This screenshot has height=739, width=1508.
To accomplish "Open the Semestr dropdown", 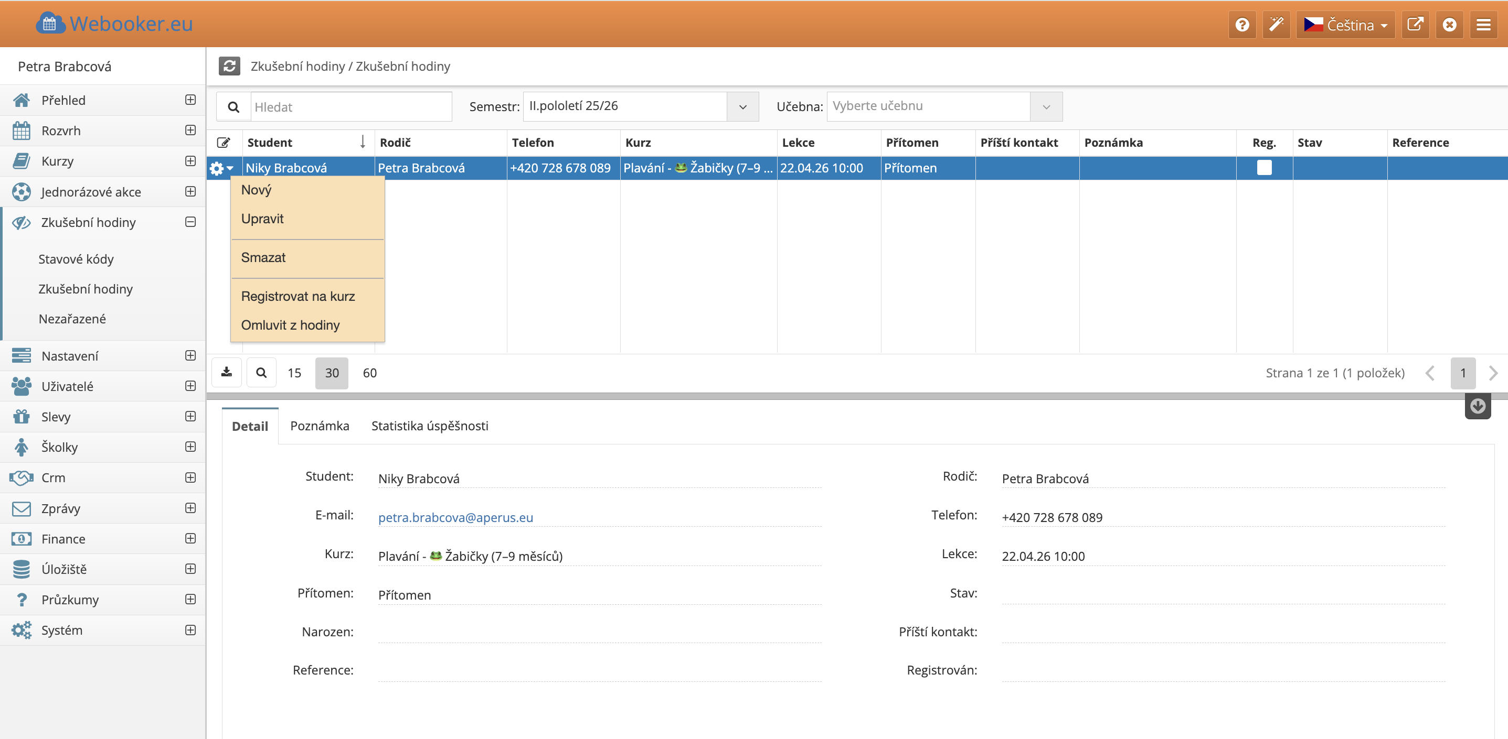I will 742,106.
